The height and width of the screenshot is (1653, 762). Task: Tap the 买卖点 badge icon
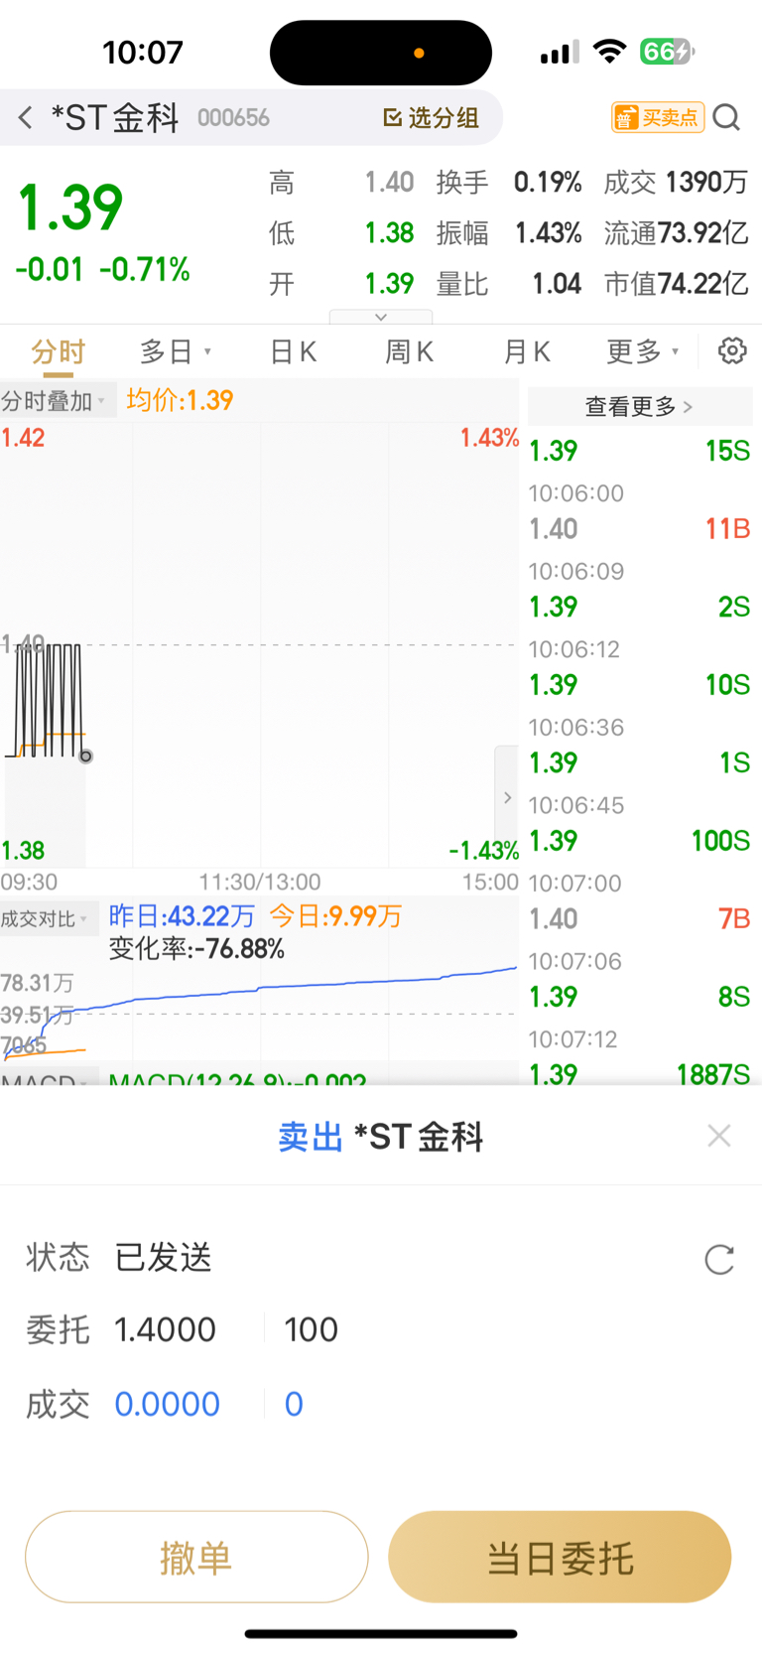click(658, 117)
